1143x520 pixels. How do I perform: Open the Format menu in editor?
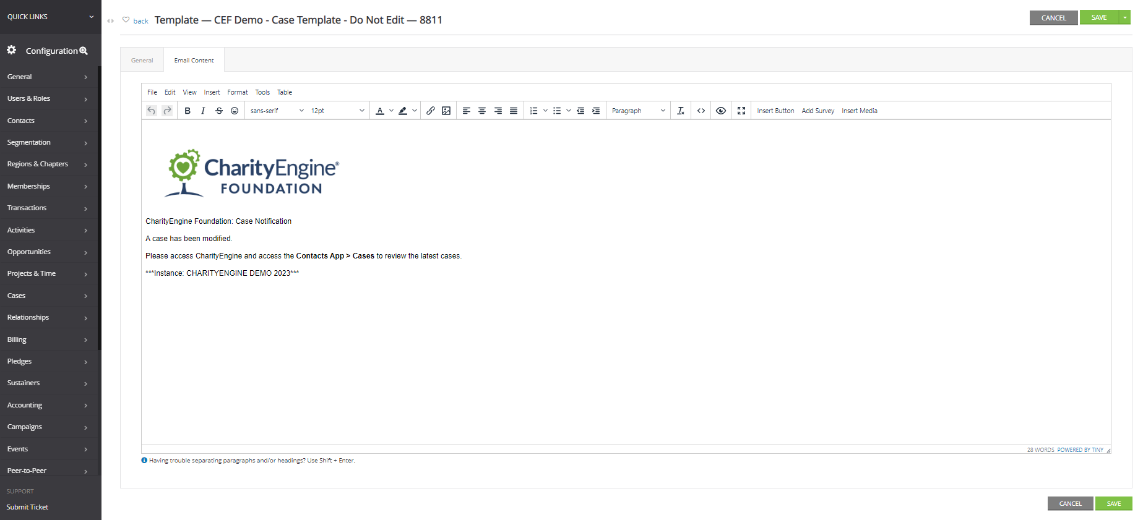[x=238, y=92]
